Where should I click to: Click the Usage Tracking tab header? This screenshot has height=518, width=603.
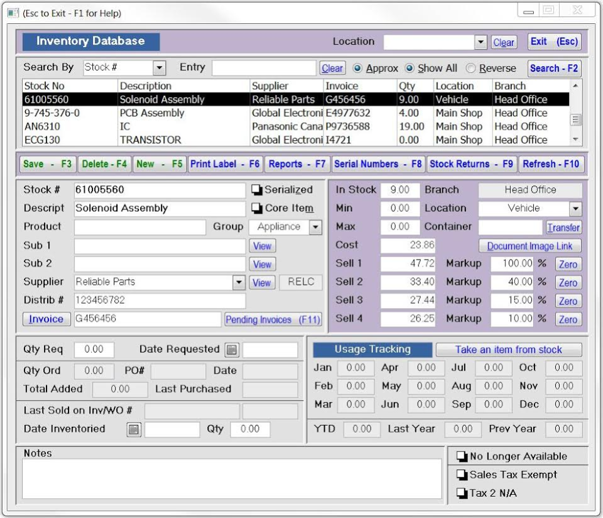(372, 350)
